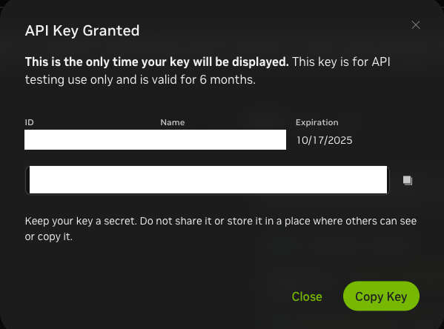This screenshot has width=444, height=329.
Task: Click the green Copy Key button
Action: pos(381,296)
